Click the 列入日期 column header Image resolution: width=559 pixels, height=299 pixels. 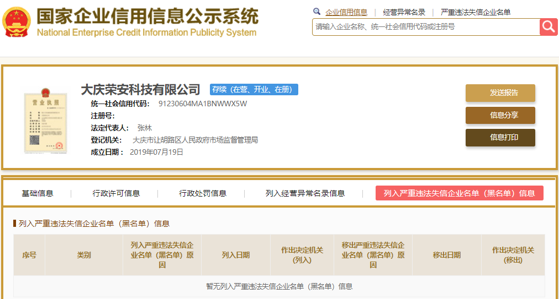click(236, 255)
